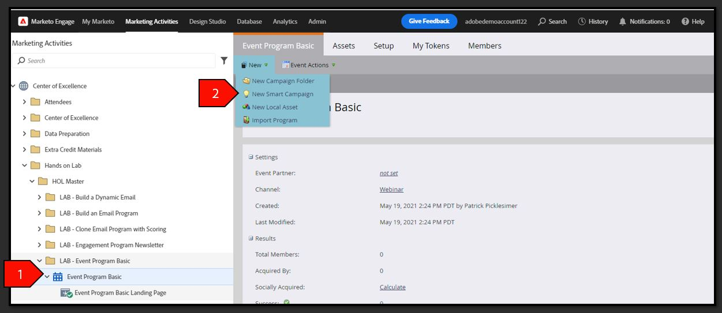The image size is (722, 313).
Task: Open Notifications bell
Action: (x=623, y=21)
